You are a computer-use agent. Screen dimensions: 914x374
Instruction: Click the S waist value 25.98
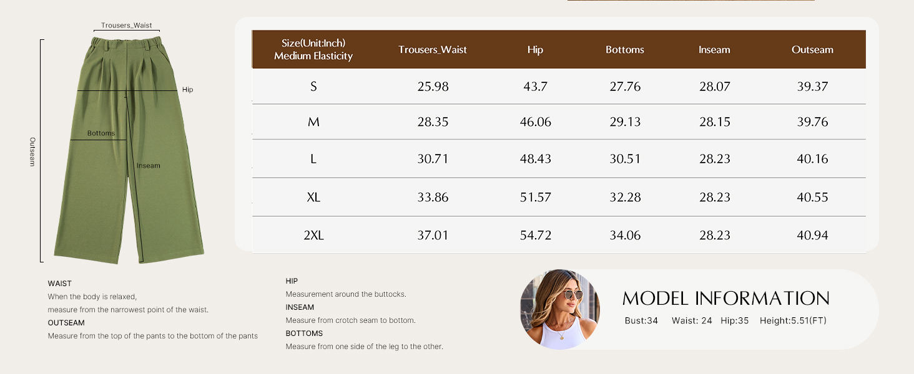click(x=433, y=87)
